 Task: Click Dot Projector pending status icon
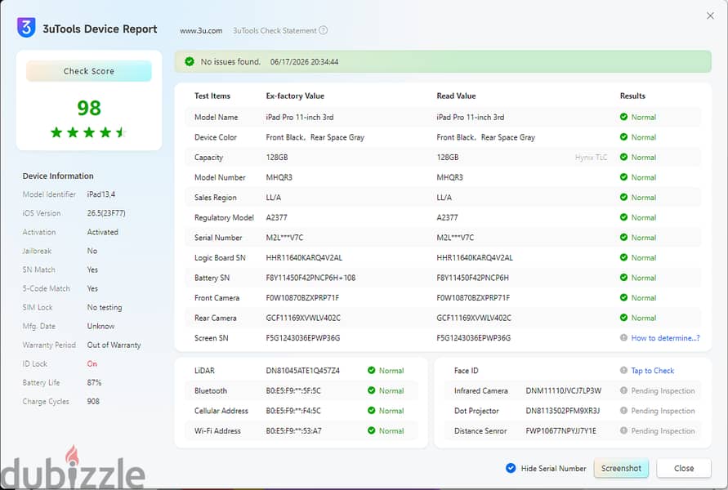pos(624,411)
